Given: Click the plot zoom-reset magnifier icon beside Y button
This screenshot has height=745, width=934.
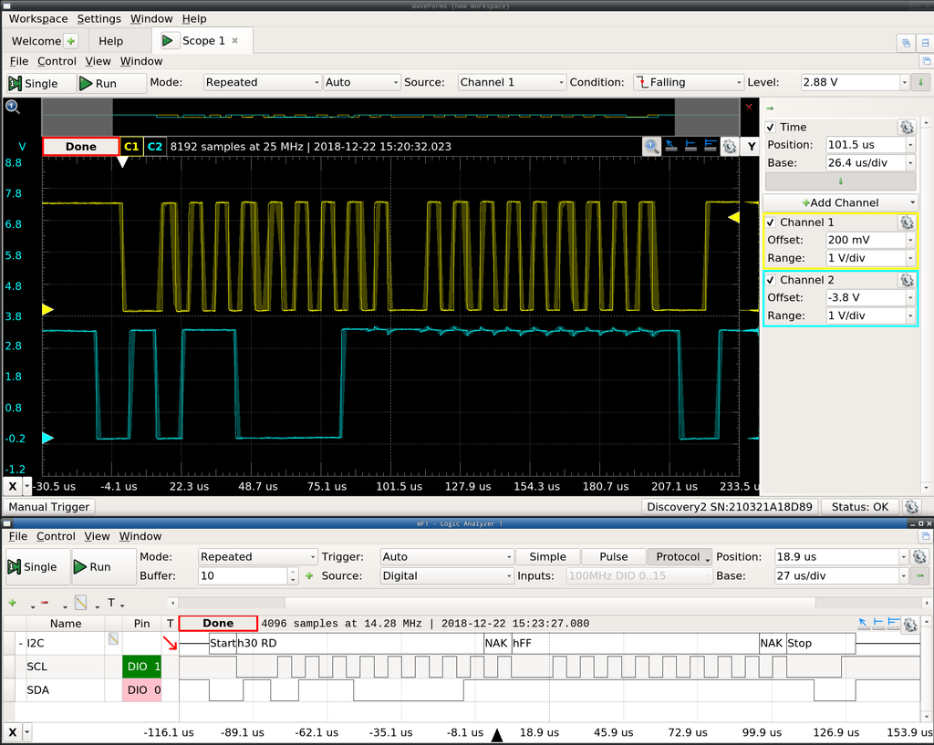Looking at the screenshot, I should pos(651,146).
